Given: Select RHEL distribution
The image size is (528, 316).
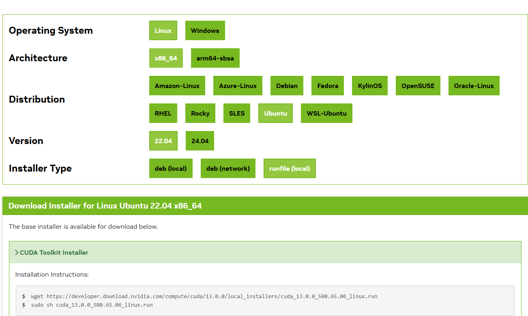Looking at the screenshot, I should [x=163, y=113].
